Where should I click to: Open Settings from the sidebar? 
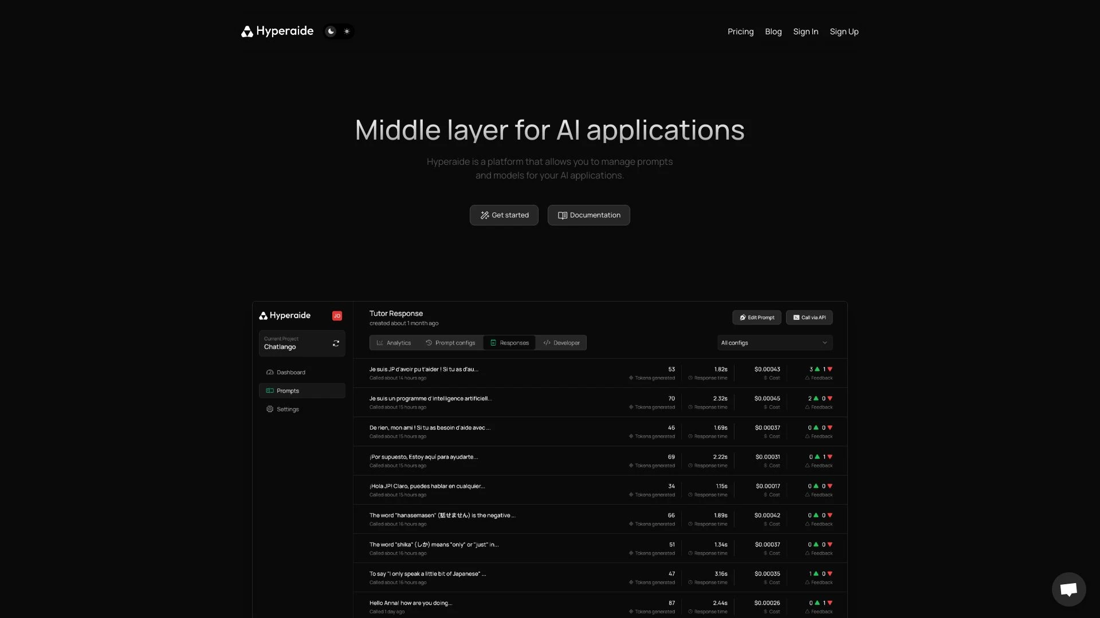(286, 409)
